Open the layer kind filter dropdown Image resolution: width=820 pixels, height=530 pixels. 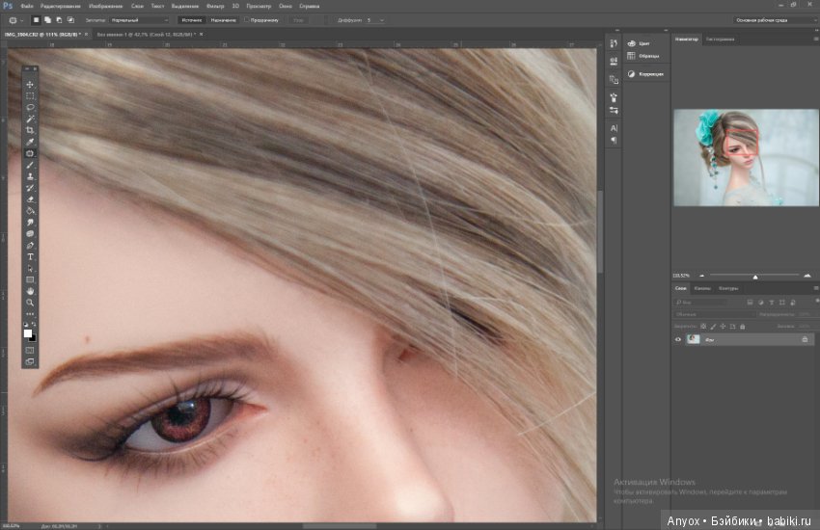point(699,303)
